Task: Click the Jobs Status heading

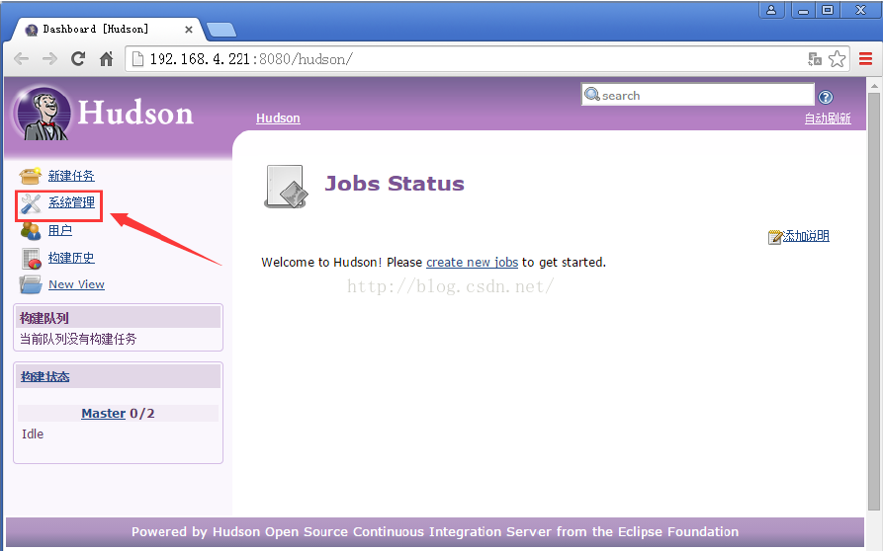Action: point(395,184)
